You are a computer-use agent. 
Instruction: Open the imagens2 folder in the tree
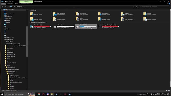pyautogui.click(x=12, y=86)
